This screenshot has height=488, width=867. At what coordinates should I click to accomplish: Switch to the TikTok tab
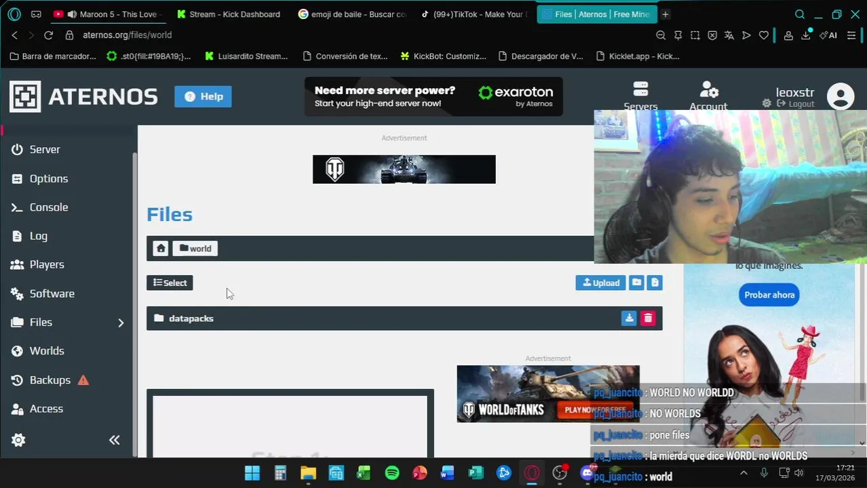[x=475, y=14]
